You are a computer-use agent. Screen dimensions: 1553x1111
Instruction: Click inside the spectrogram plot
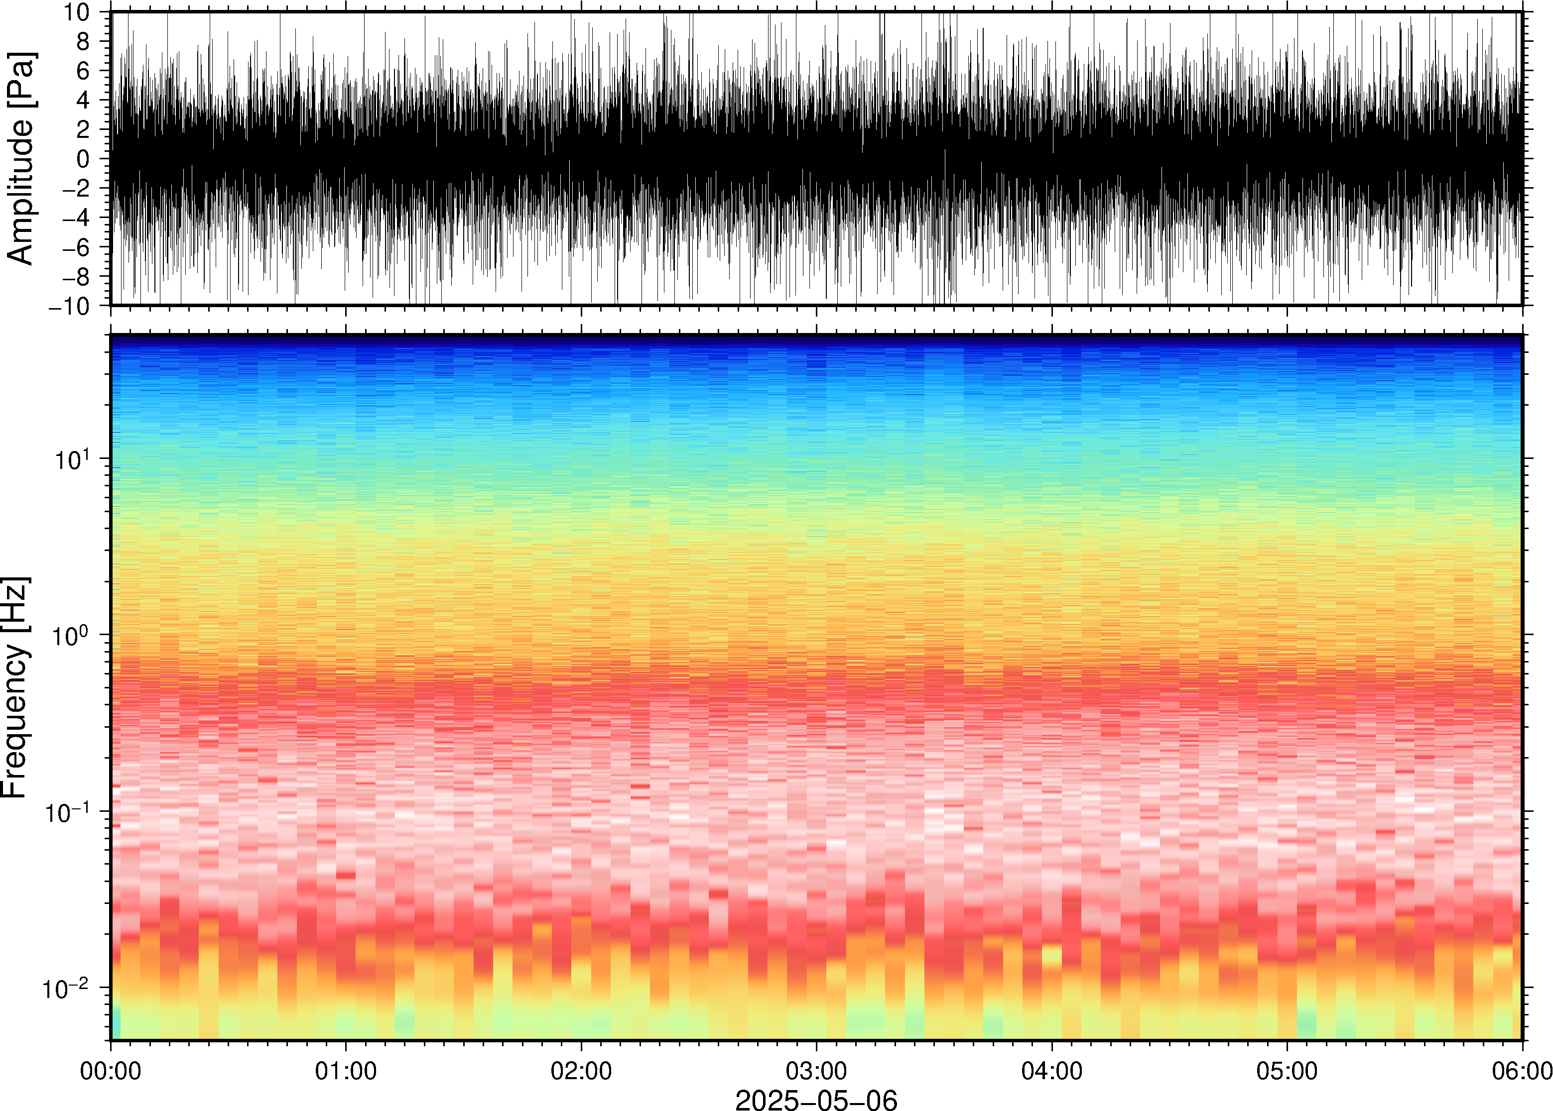[816, 687]
